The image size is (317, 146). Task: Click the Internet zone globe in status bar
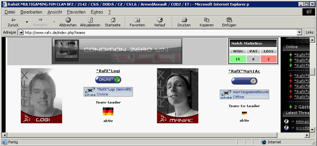pyautogui.click(x=264, y=142)
